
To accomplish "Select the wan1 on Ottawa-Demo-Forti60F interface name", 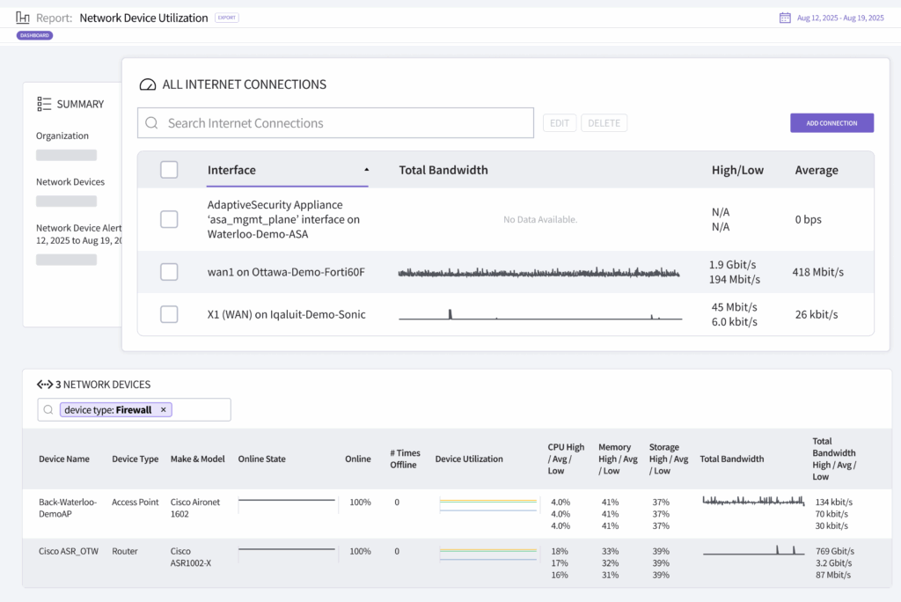I will 286,272.
